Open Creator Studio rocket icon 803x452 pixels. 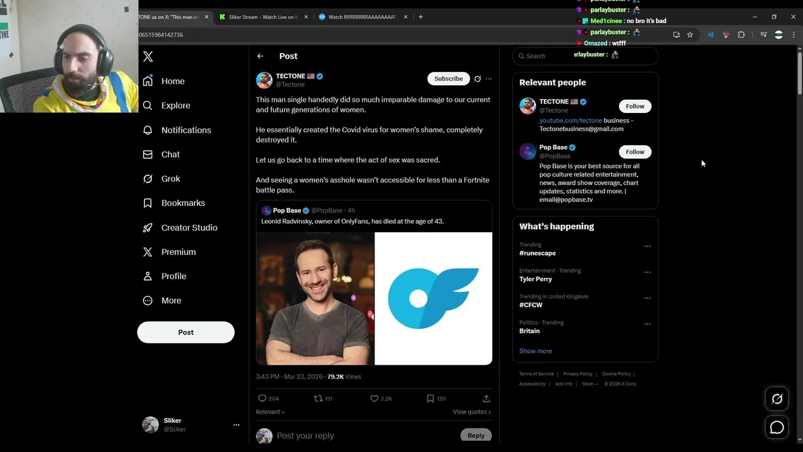click(x=147, y=227)
